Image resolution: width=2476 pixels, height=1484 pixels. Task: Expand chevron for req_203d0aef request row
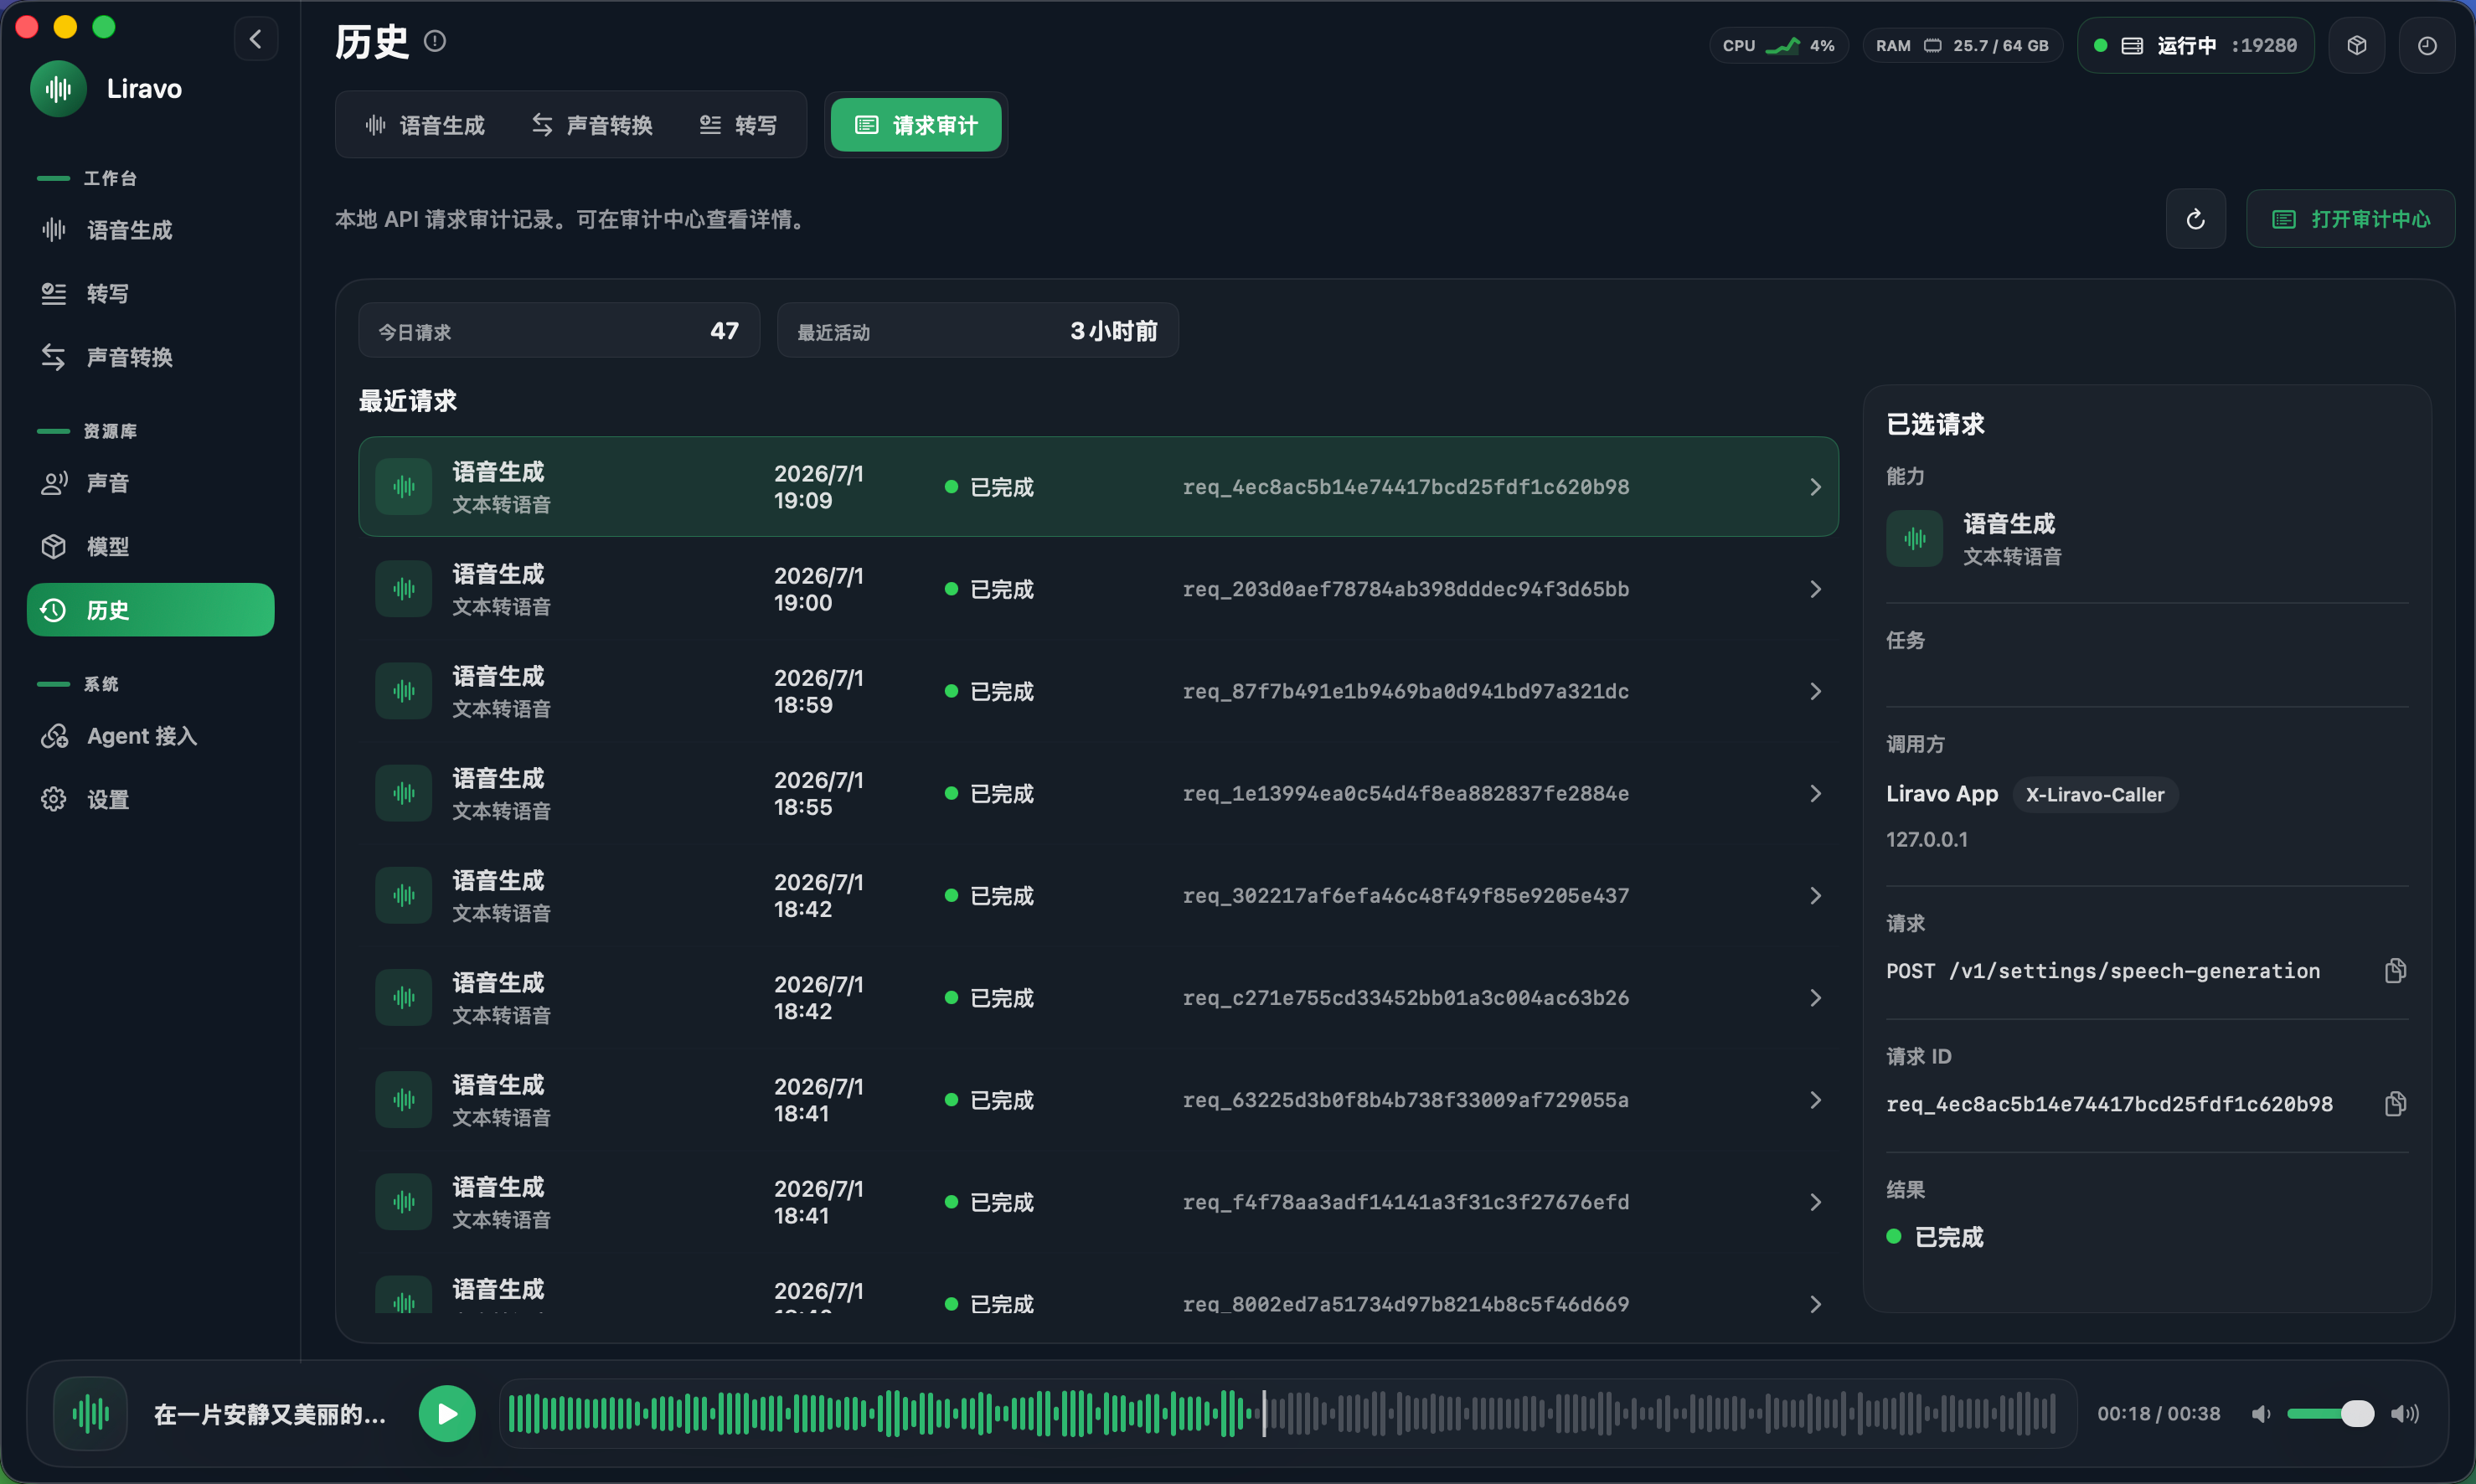click(x=1815, y=589)
